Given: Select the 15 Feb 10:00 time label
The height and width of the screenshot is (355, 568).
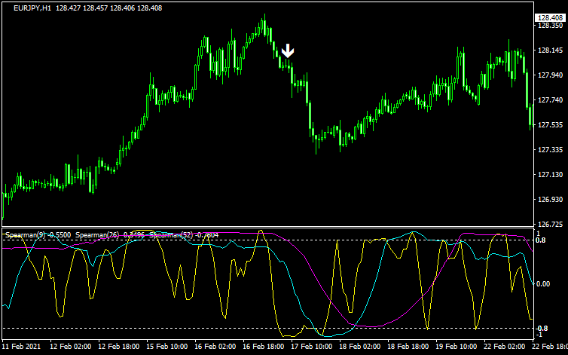Looking at the screenshot, I should tap(166, 347).
